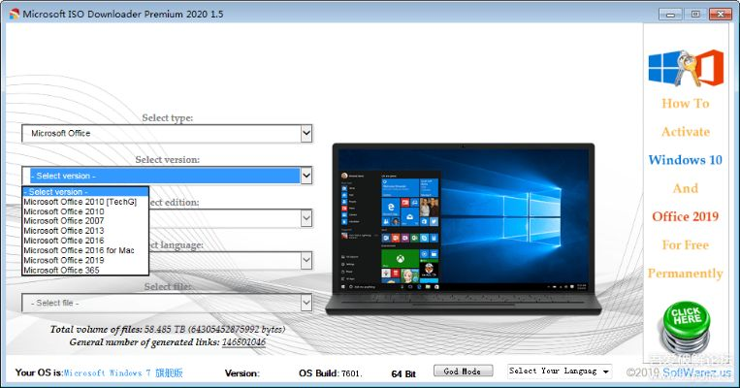Pick the plain Microsoft Office 2016 entry
Image resolution: width=740 pixels, height=388 pixels.
click(x=85, y=241)
